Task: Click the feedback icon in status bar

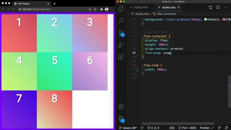Action: [x=219, y=128]
